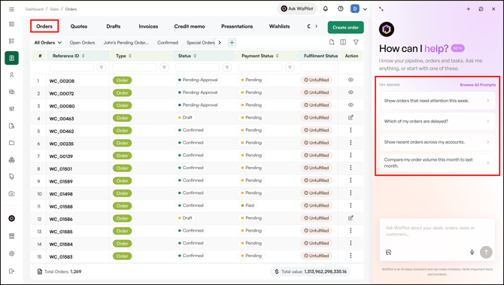This screenshot has height=285, width=504.
Task: Go to the Presentations tab
Action: tap(237, 26)
